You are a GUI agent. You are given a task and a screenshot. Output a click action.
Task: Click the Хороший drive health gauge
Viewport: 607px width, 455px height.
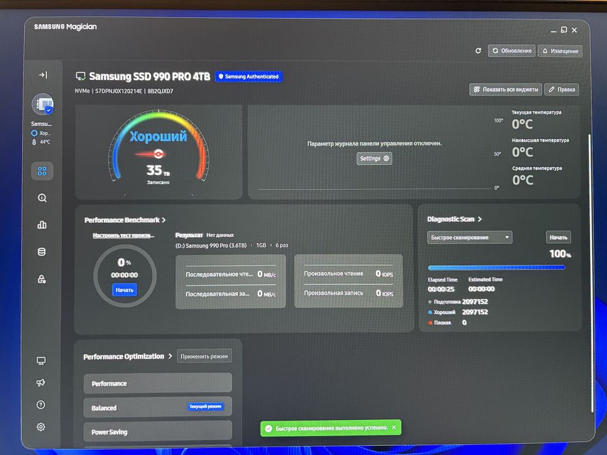[158, 147]
